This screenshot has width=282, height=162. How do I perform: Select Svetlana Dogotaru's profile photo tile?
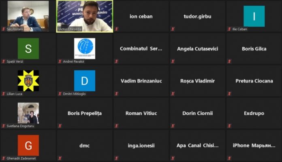(28, 113)
